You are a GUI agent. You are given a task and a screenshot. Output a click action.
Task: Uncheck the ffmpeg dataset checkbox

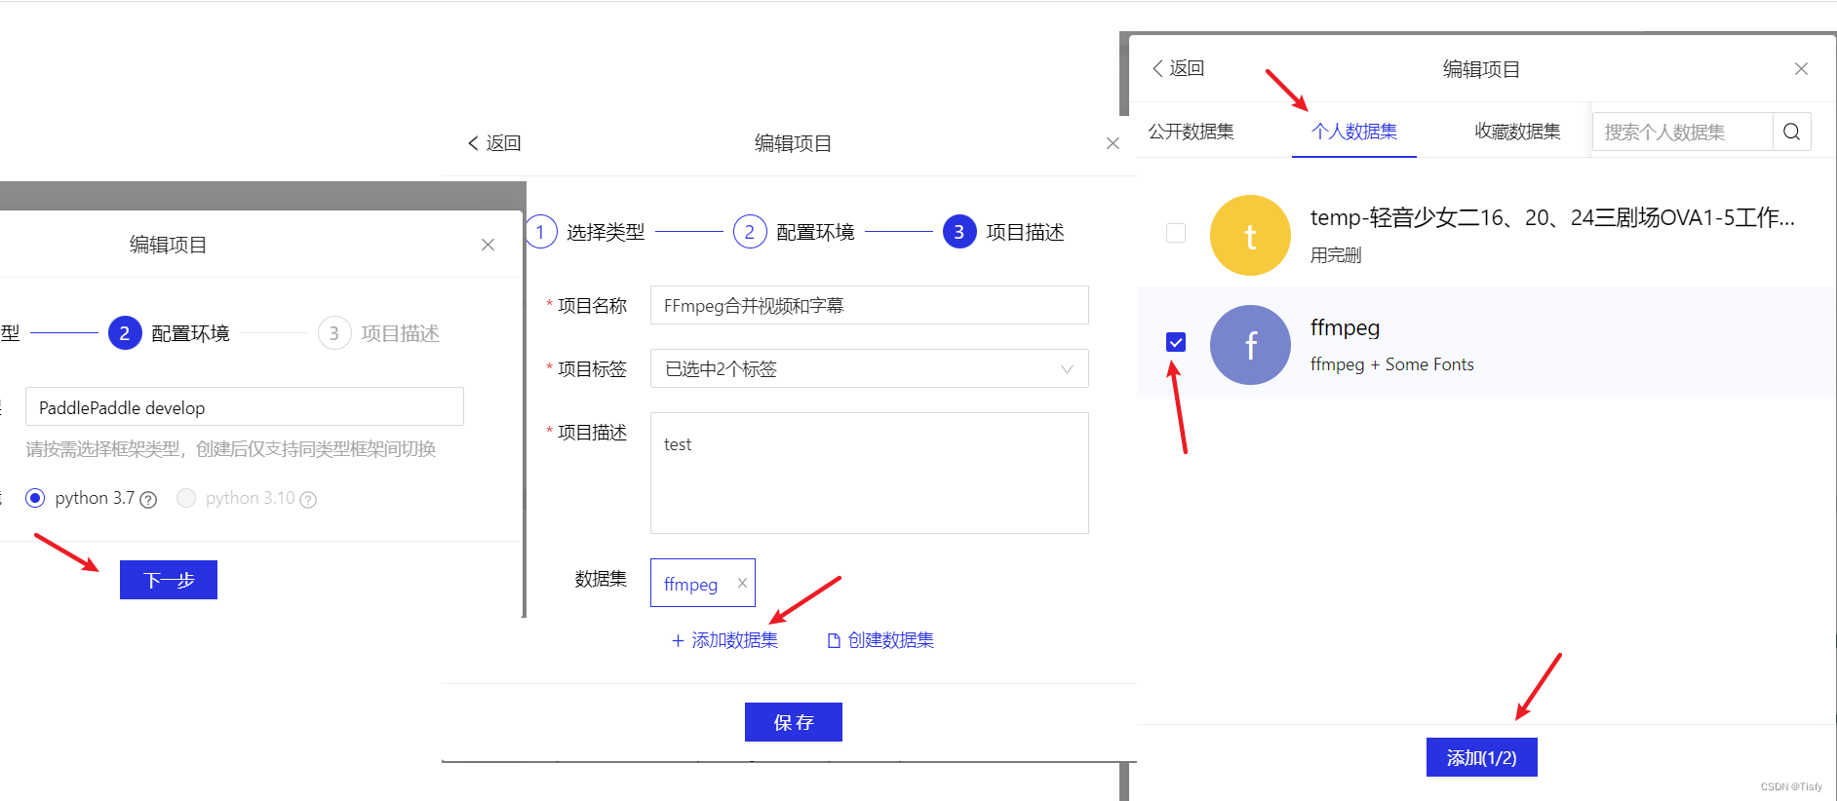tap(1176, 342)
